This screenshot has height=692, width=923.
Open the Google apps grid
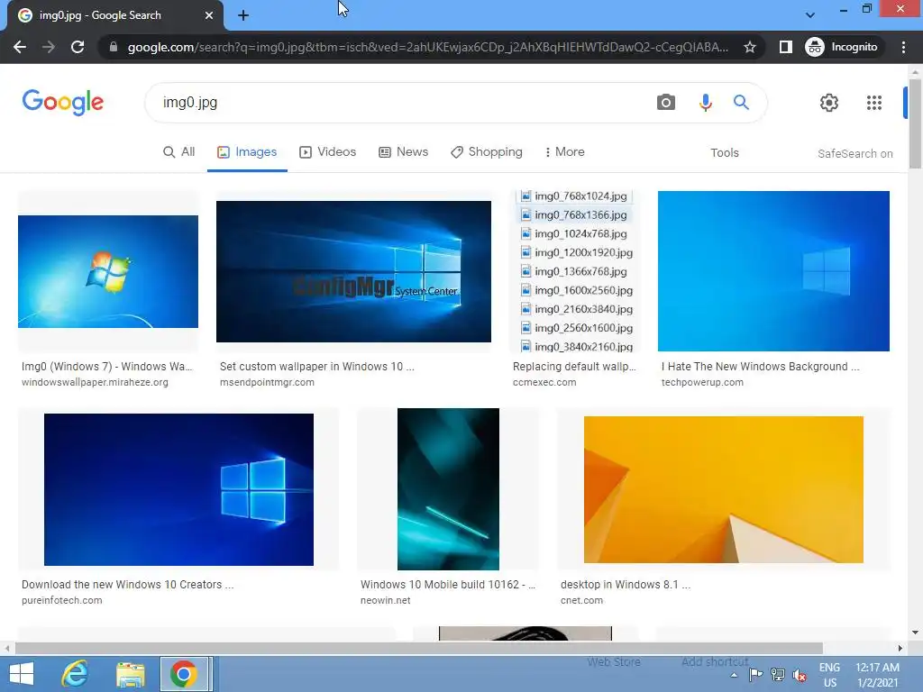point(874,103)
